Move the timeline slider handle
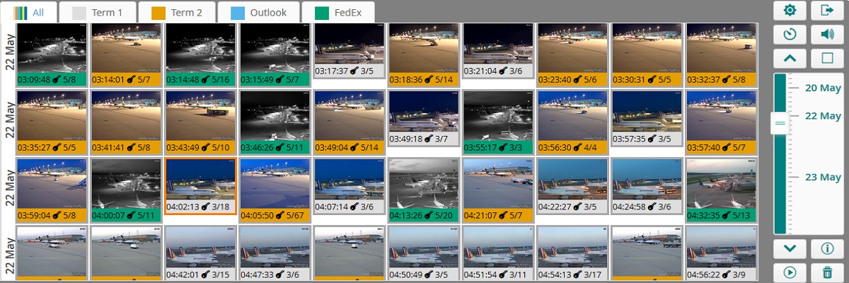This screenshot has height=283, width=849. [780, 123]
